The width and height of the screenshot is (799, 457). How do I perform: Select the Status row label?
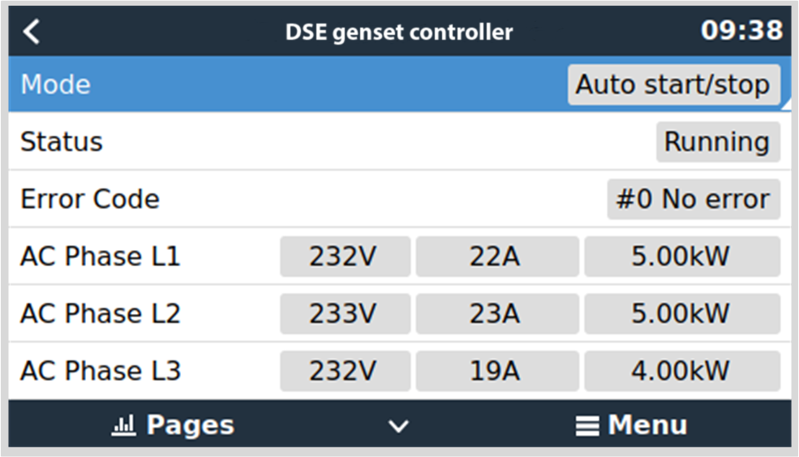pyautogui.click(x=62, y=142)
